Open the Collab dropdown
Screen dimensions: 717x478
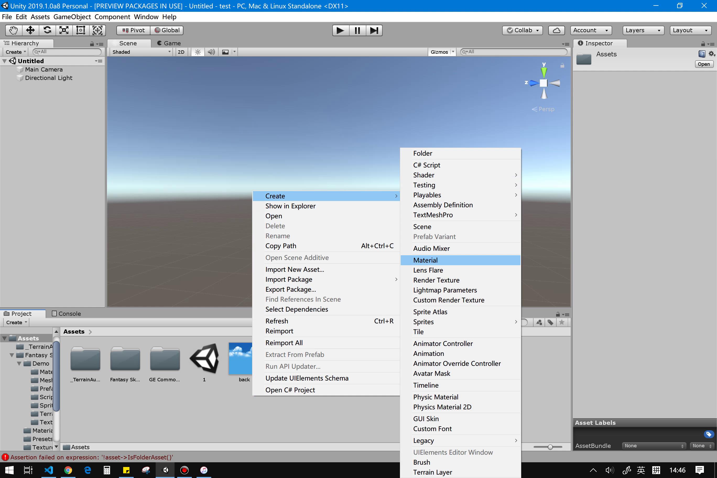coord(523,30)
